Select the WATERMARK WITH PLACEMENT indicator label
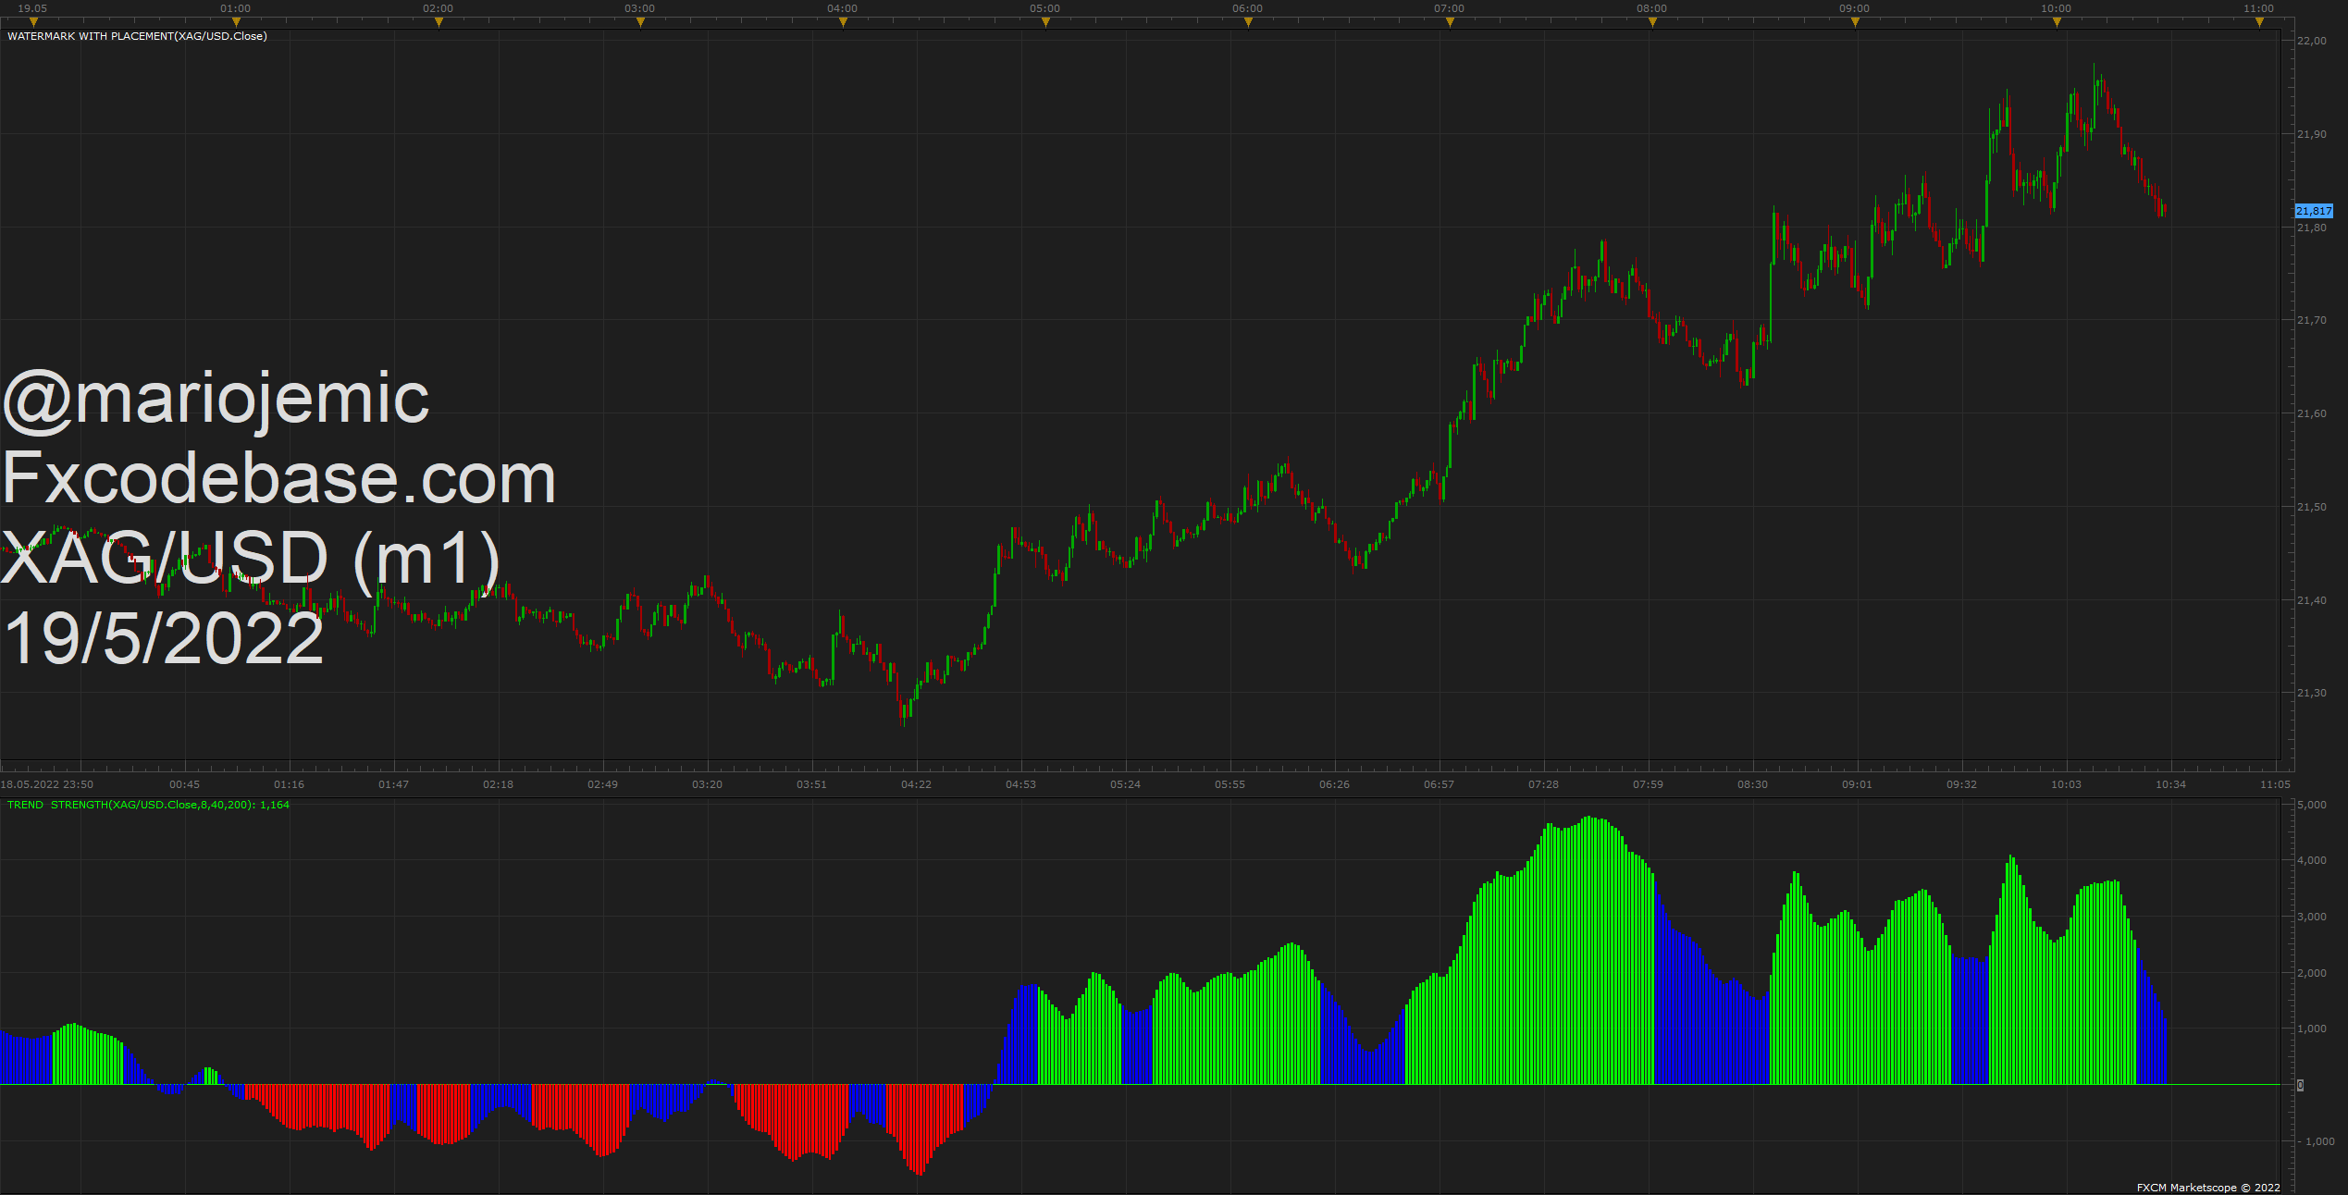Viewport: 2348px width, 1195px height. click(x=137, y=36)
